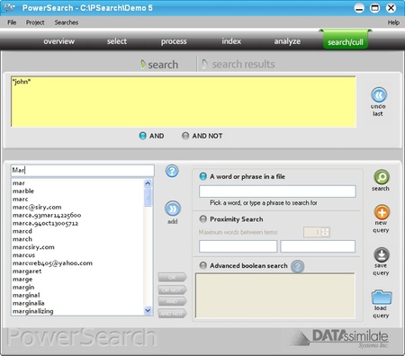Select 'marble' in the word list

23,191
